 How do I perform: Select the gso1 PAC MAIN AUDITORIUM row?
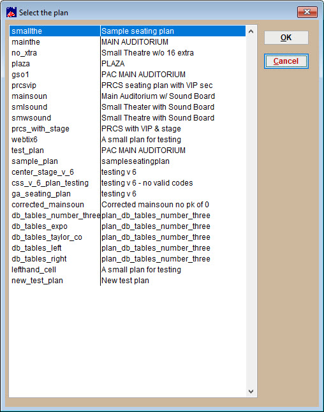click(128, 75)
